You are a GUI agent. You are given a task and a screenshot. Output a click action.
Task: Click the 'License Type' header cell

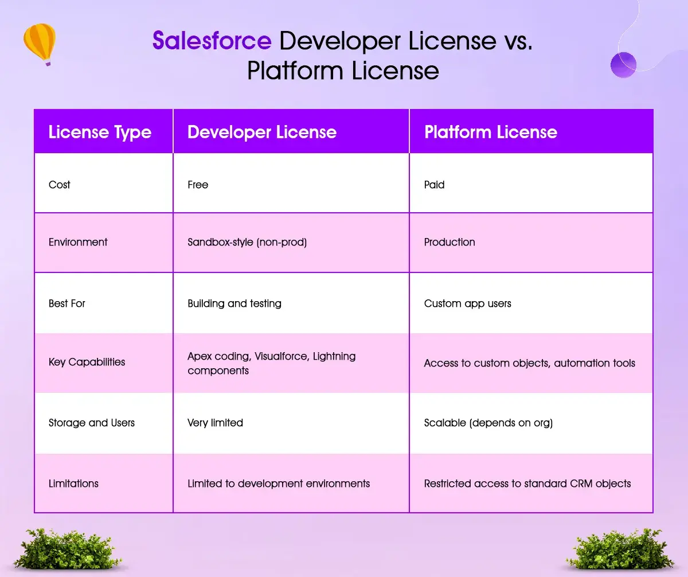click(100, 132)
